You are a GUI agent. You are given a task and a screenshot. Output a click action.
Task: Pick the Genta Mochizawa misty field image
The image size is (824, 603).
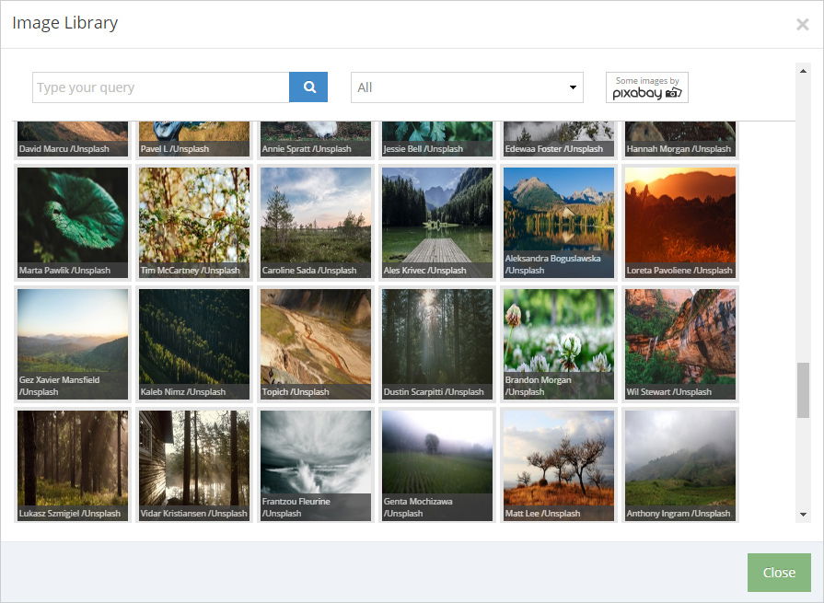pyautogui.click(x=437, y=466)
